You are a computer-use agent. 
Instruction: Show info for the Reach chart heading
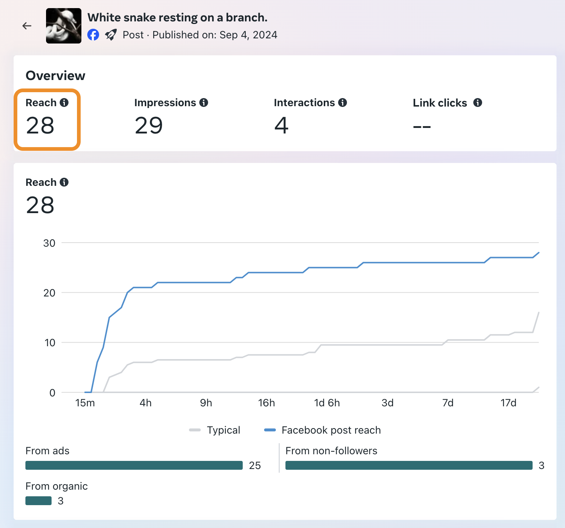click(x=64, y=182)
